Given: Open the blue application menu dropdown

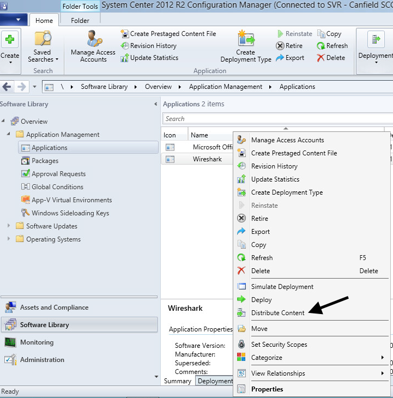Looking at the screenshot, I should [x=14, y=20].
